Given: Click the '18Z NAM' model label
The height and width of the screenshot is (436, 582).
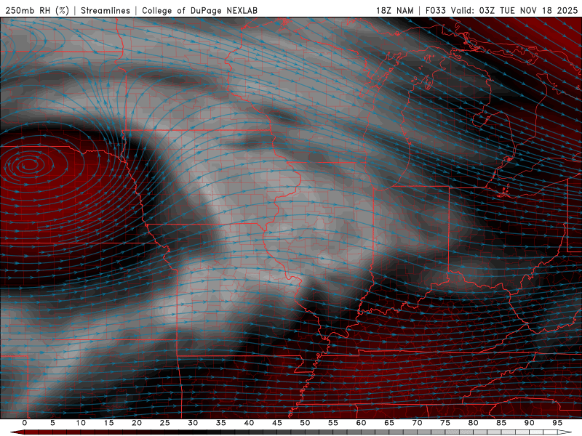Looking at the screenshot, I should coord(394,10).
